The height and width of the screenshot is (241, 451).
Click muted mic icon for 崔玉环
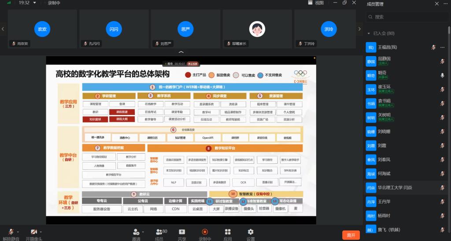[x=442, y=90]
